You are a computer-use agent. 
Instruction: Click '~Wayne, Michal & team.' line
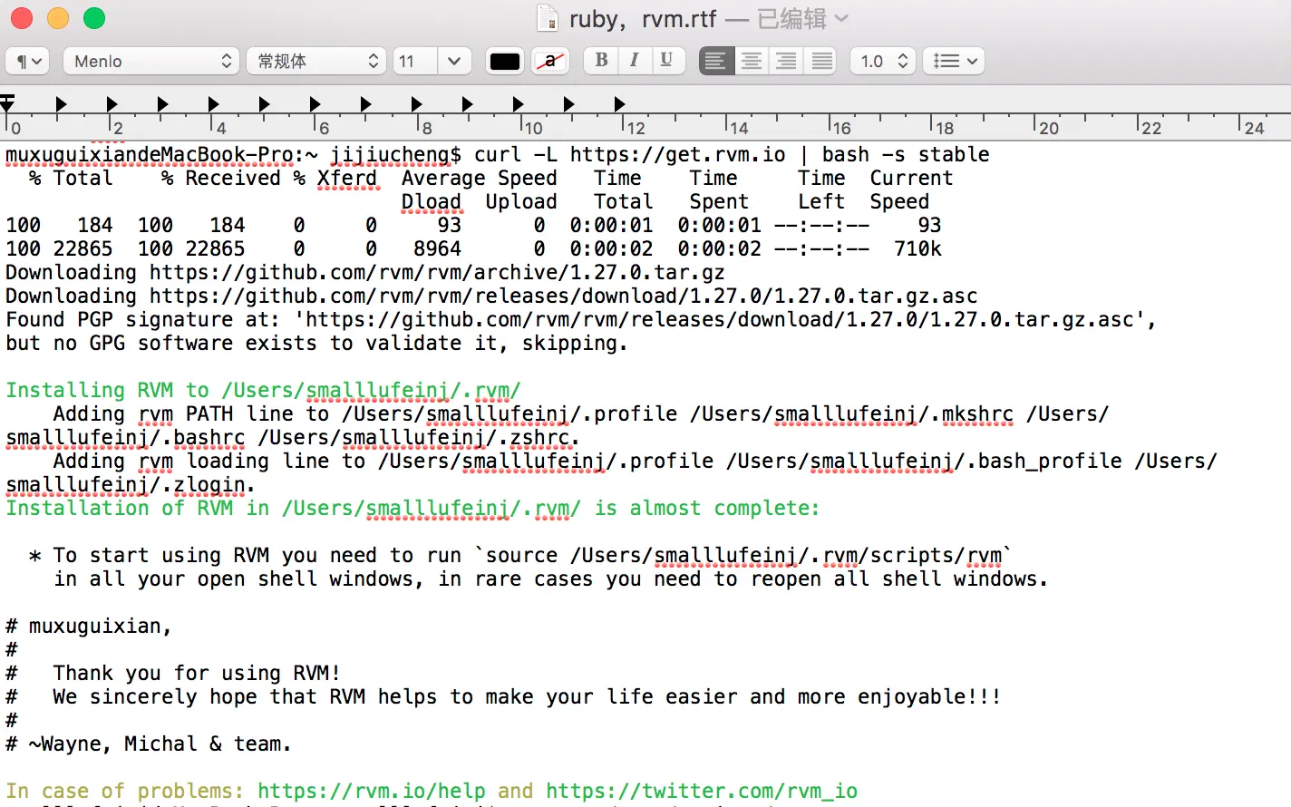(x=160, y=744)
